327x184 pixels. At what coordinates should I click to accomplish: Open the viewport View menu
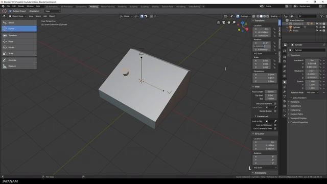pyautogui.click(x=31, y=16)
